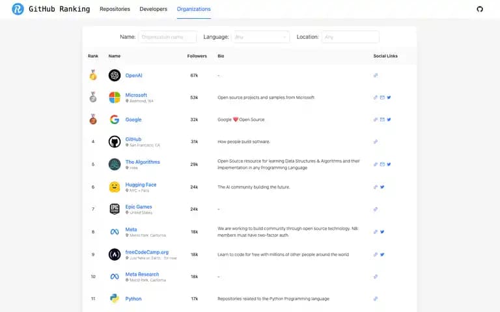The height and width of the screenshot is (312, 500).
Task: Click the 17k followers value for Python
Action: tap(194, 298)
